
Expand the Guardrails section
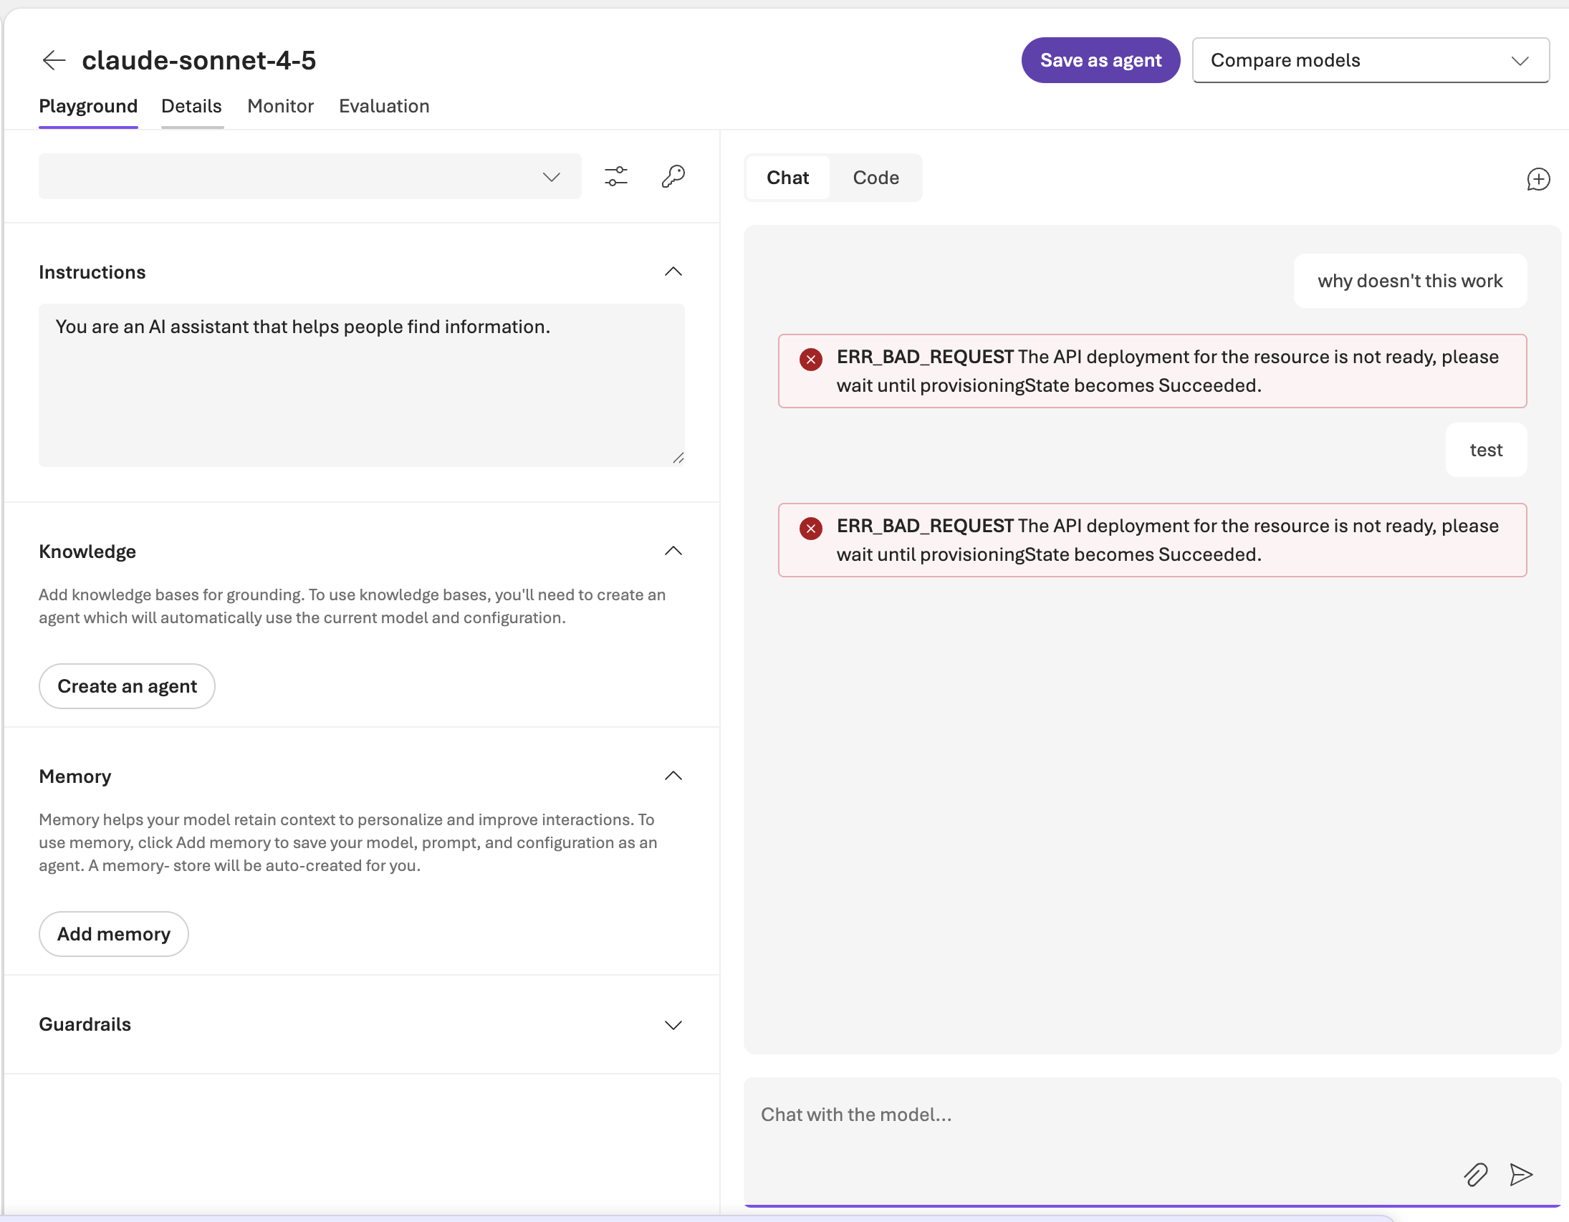(x=673, y=1024)
